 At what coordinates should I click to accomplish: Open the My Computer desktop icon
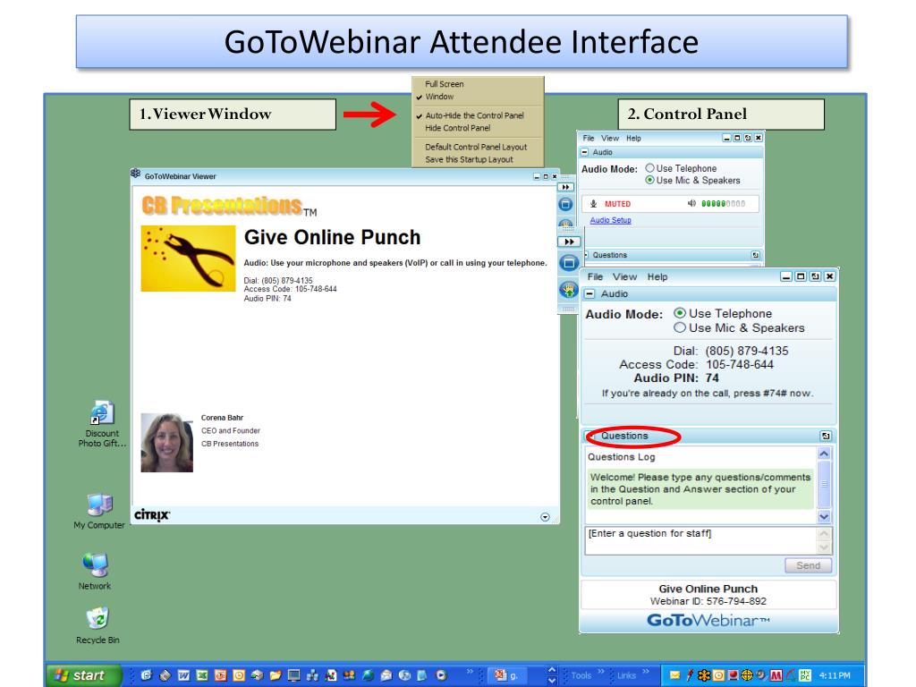pos(99,511)
